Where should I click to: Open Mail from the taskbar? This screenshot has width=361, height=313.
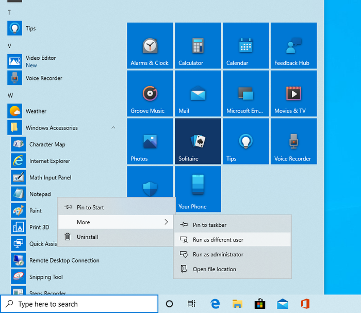point(283,304)
